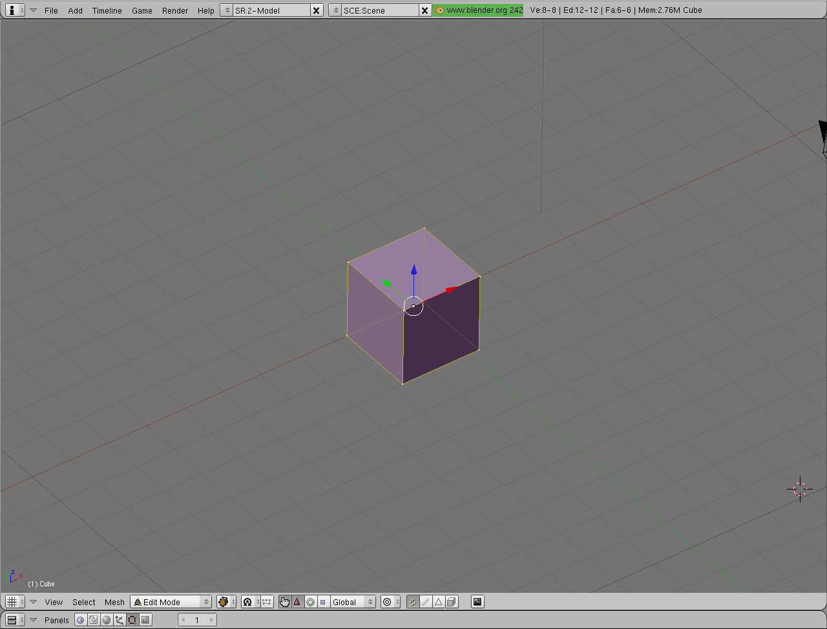
Task: Select the scale manipulator square icon
Action: point(323,602)
